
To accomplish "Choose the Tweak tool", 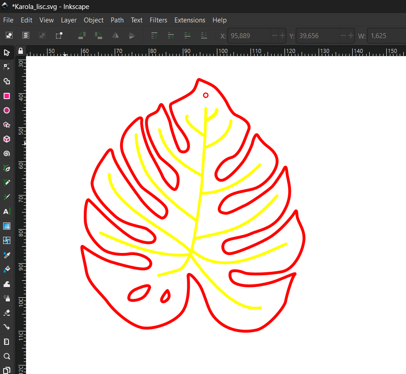I will pos(7,284).
